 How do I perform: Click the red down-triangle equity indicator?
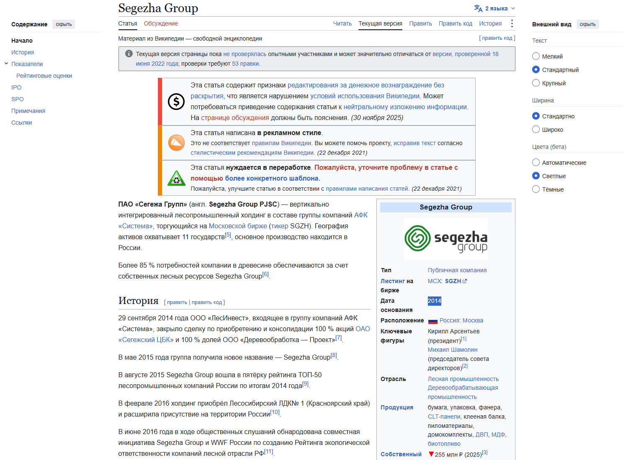tap(431, 454)
